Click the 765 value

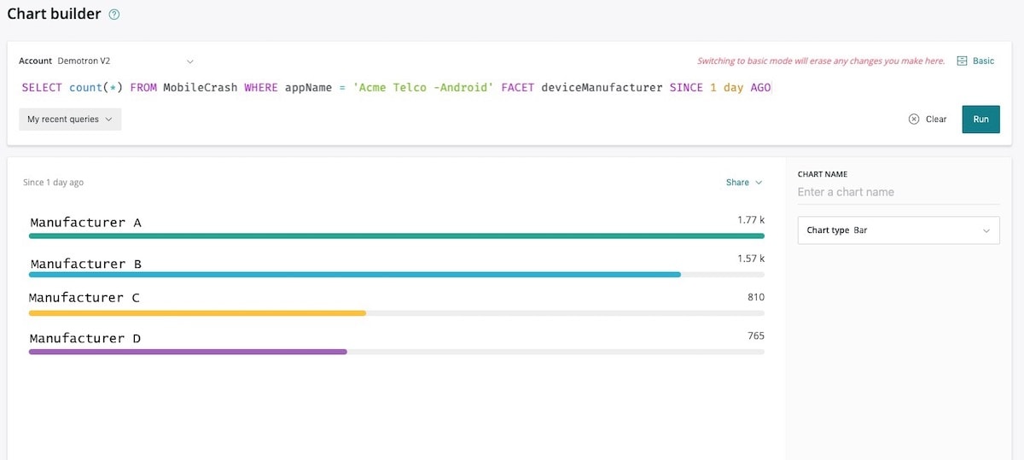coord(756,336)
